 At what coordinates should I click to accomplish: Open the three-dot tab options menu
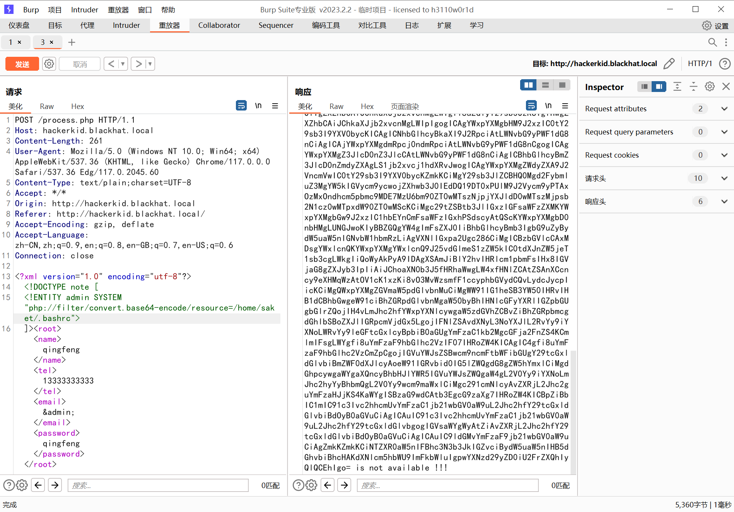pyautogui.click(x=726, y=42)
